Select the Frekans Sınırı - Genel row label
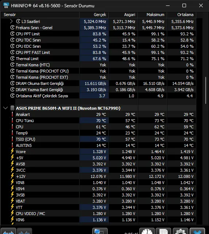 (34, 28)
